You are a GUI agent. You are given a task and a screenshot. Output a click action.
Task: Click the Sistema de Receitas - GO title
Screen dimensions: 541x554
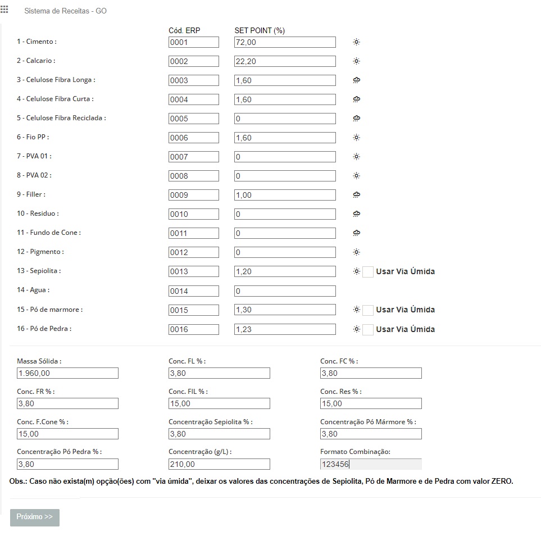tap(65, 11)
